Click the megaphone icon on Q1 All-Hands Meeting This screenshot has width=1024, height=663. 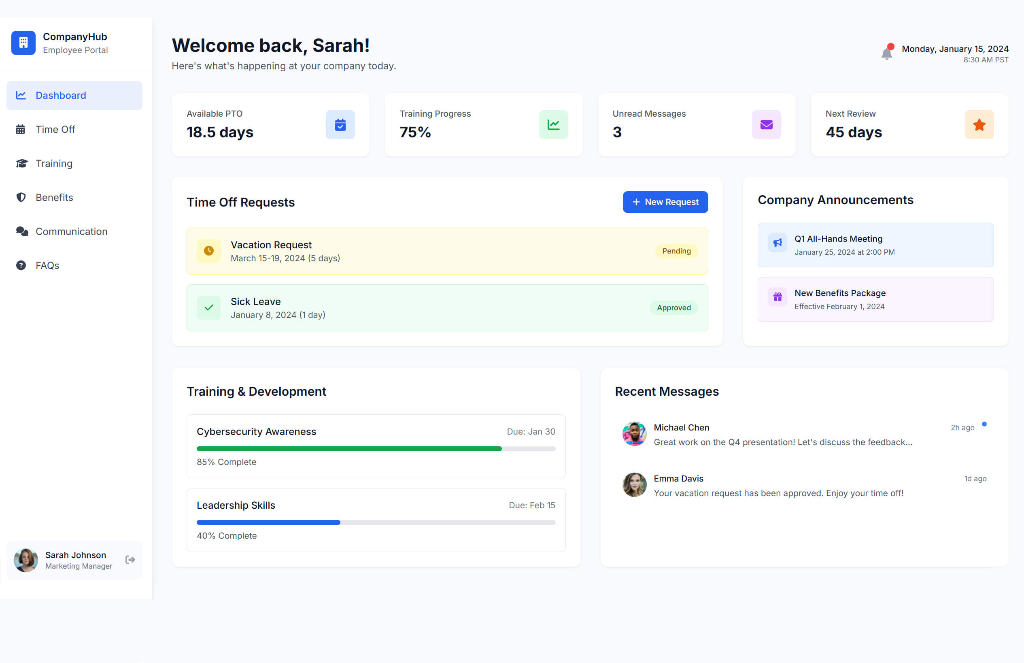coord(778,243)
